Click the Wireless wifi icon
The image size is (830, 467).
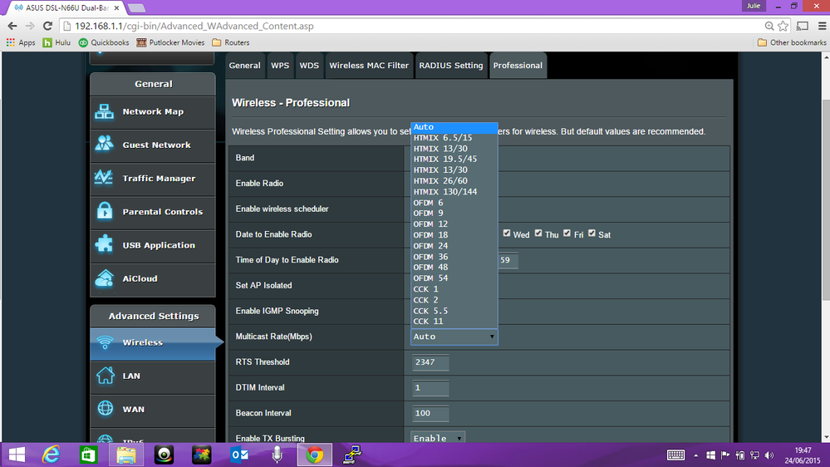coord(105,342)
